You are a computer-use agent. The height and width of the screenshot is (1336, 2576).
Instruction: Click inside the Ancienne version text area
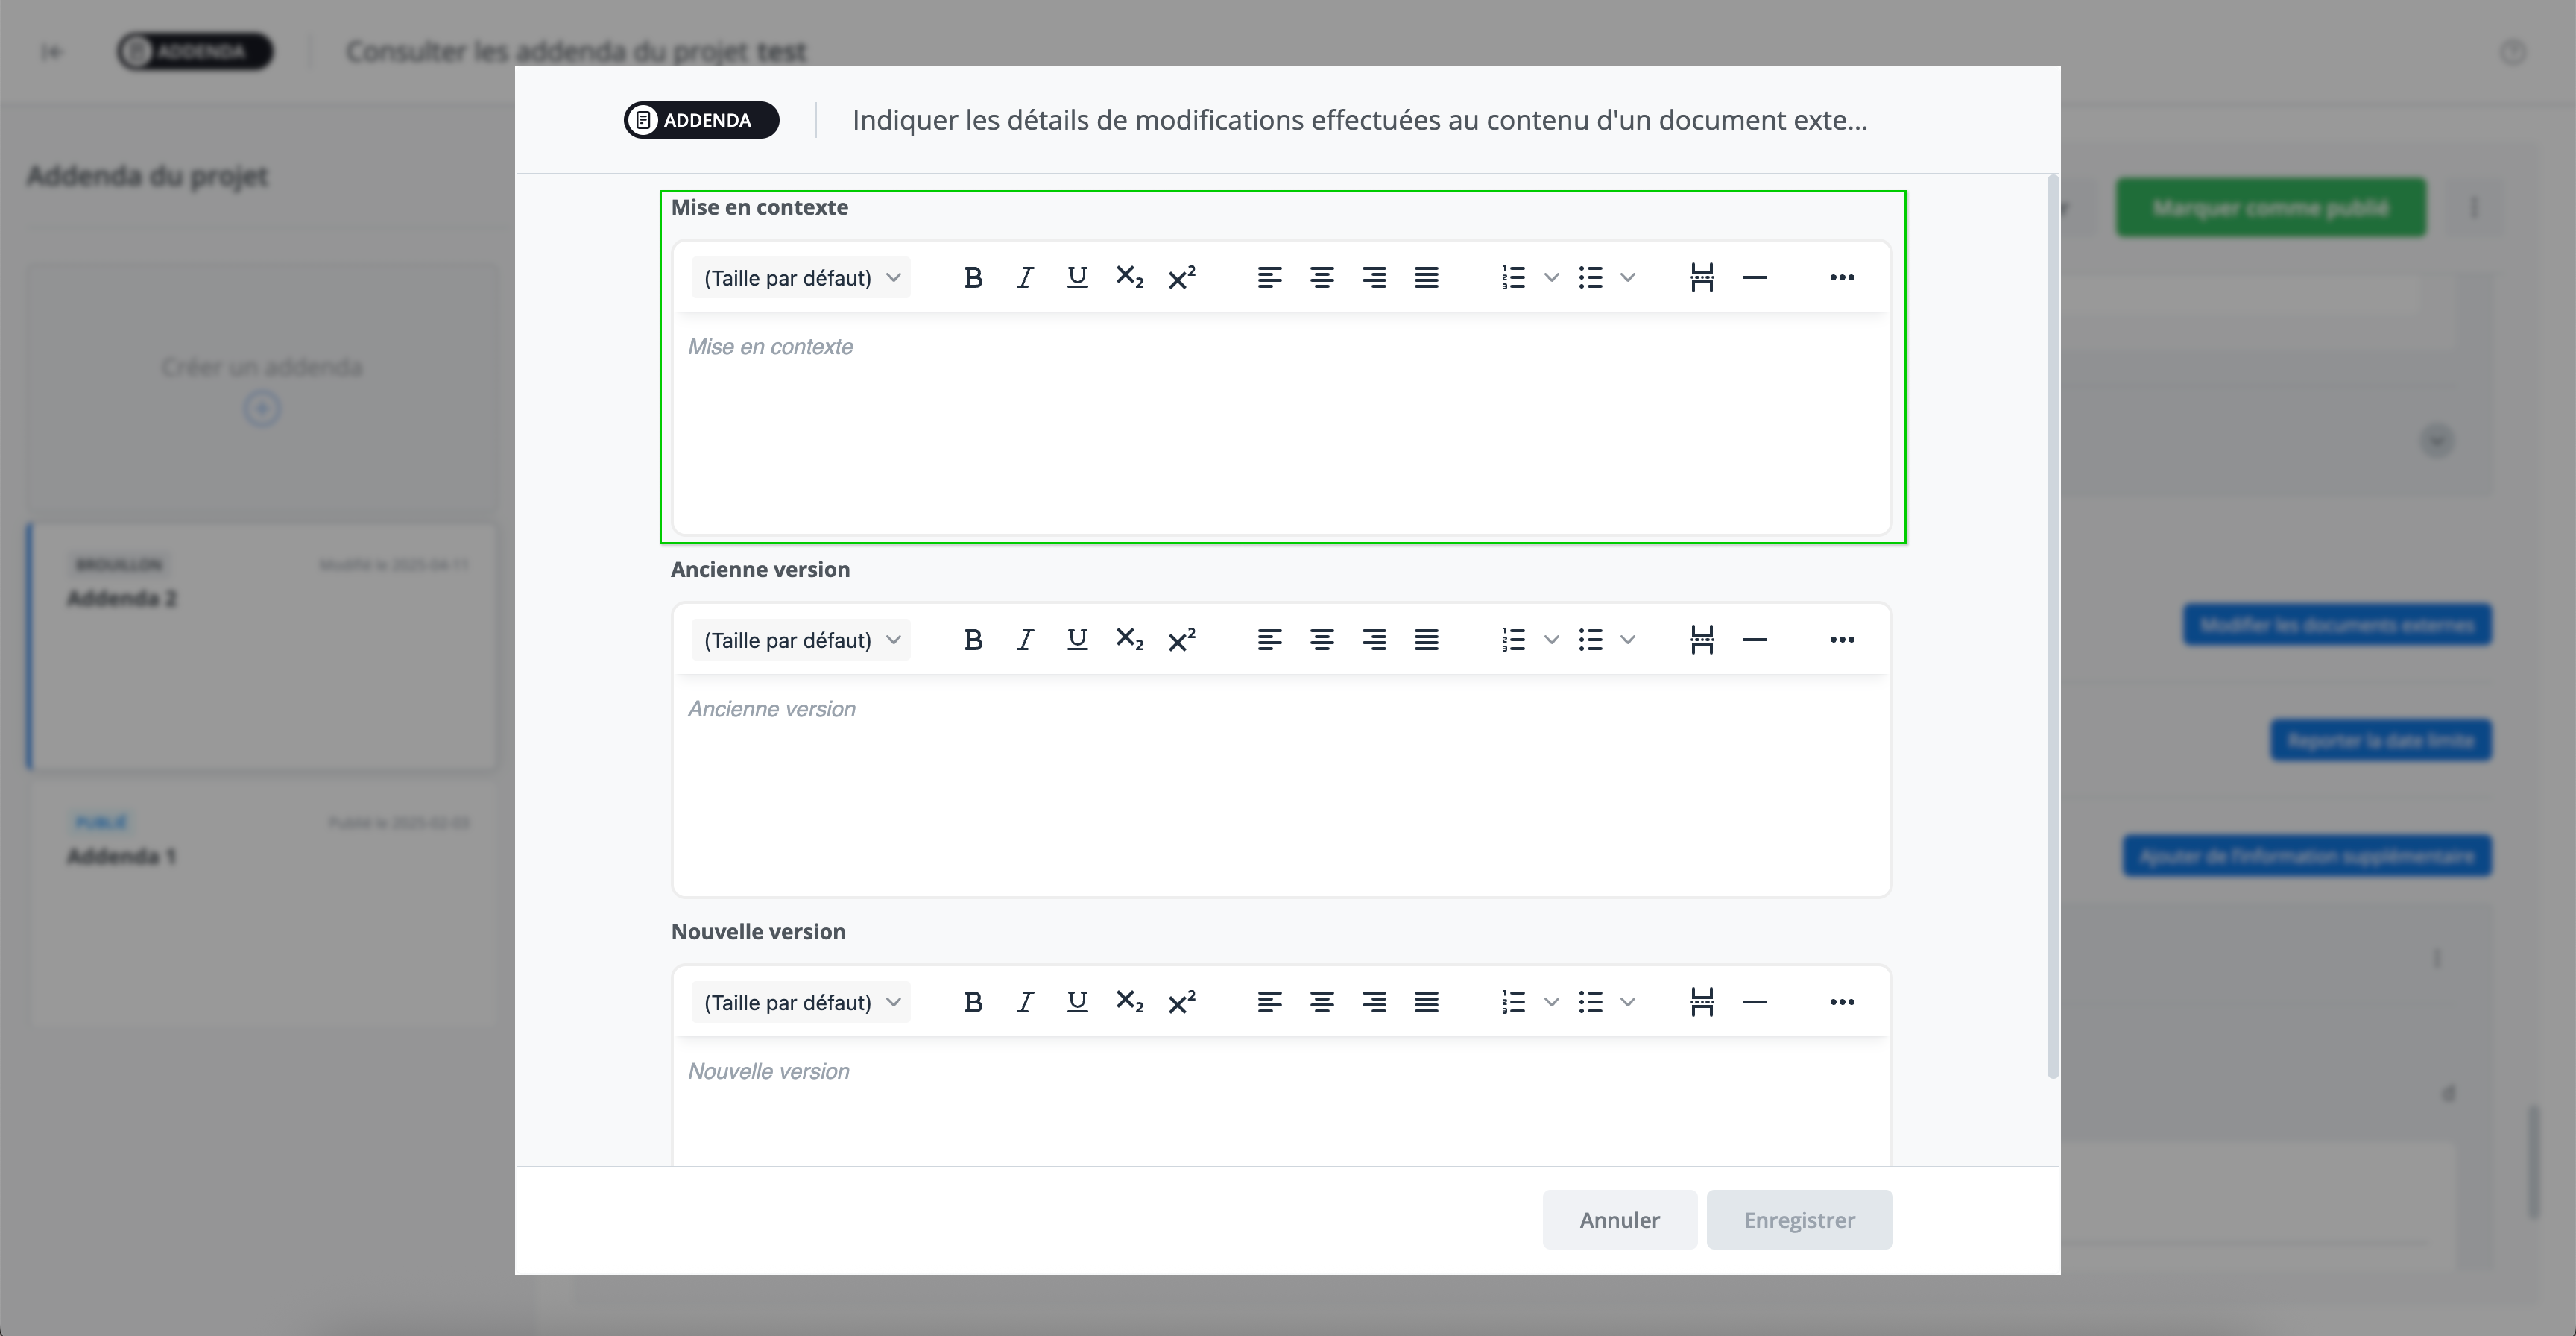click(1280, 790)
